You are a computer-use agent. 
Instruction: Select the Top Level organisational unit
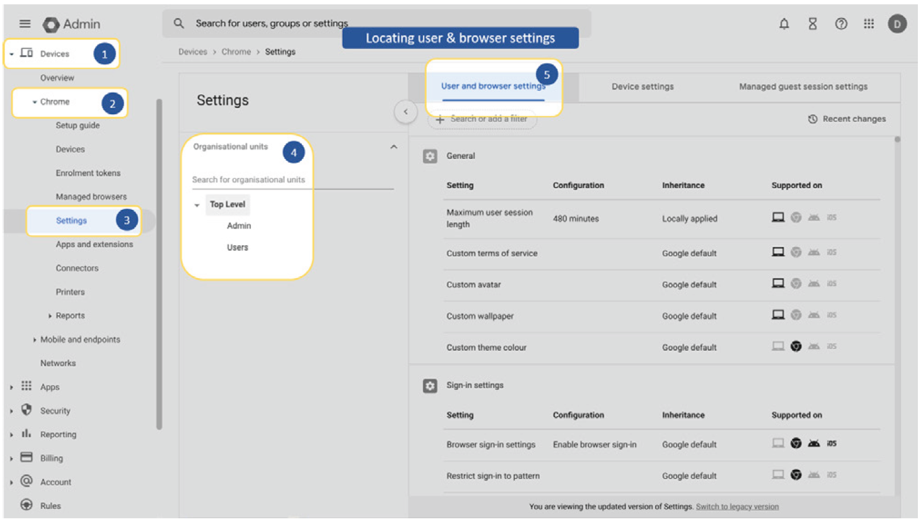(227, 204)
